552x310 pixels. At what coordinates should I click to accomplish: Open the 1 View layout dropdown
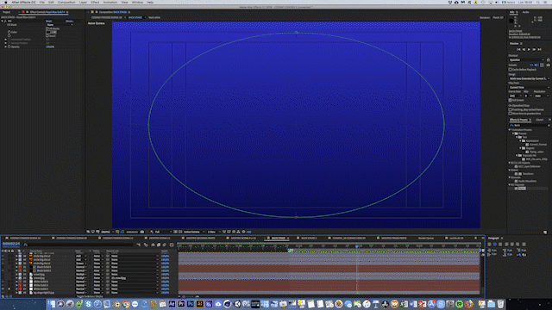(214, 232)
